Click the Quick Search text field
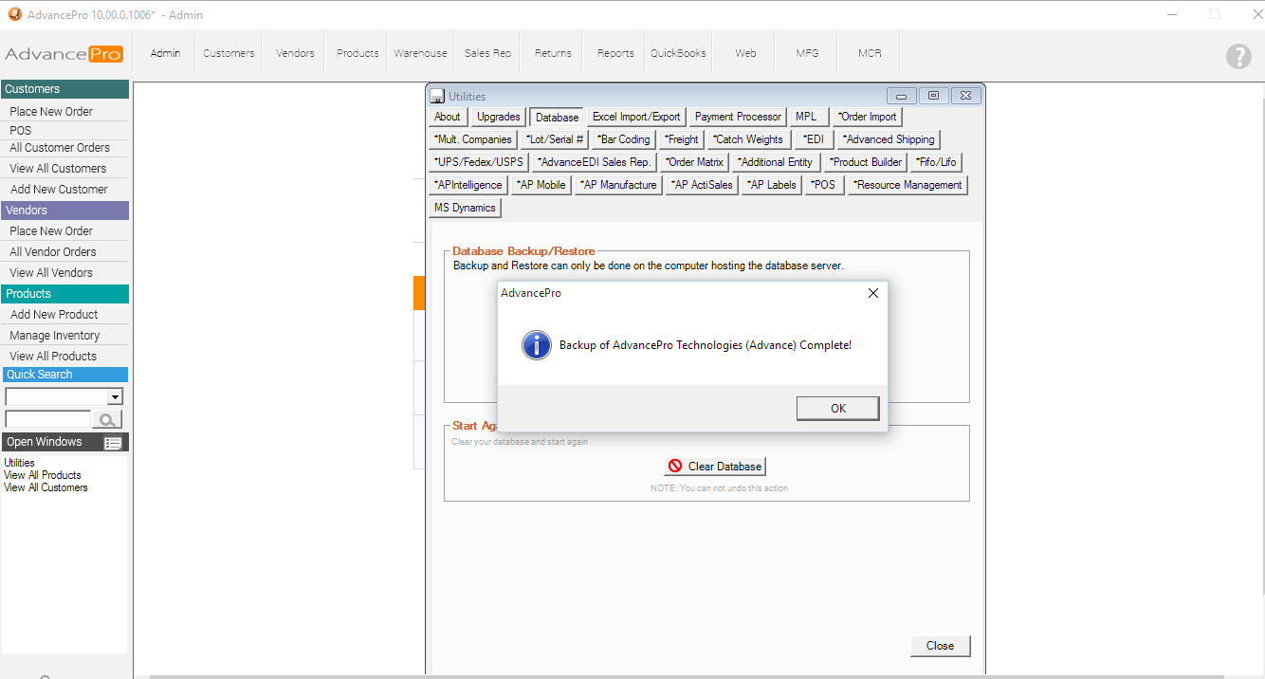 pos(47,419)
